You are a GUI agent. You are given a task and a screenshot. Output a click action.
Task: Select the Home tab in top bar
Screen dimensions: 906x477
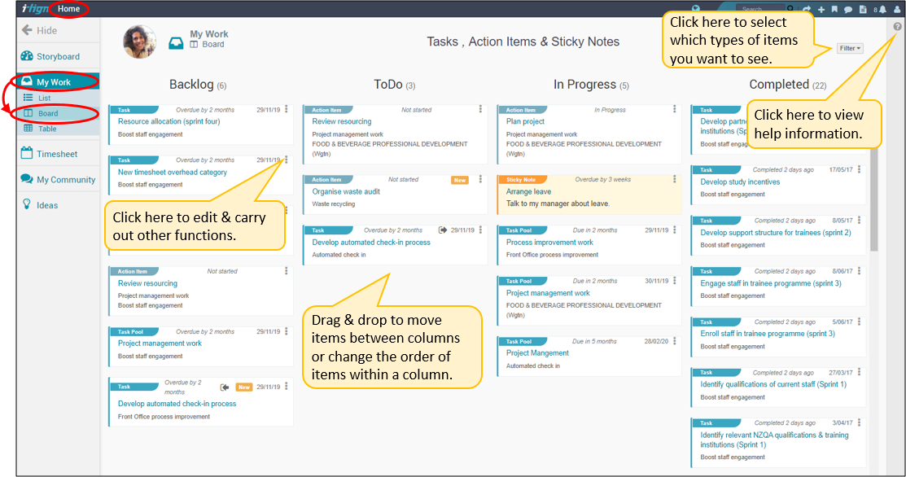[69, 9]
